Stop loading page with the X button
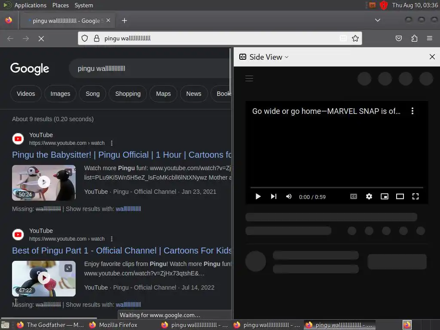 point(41,38)
